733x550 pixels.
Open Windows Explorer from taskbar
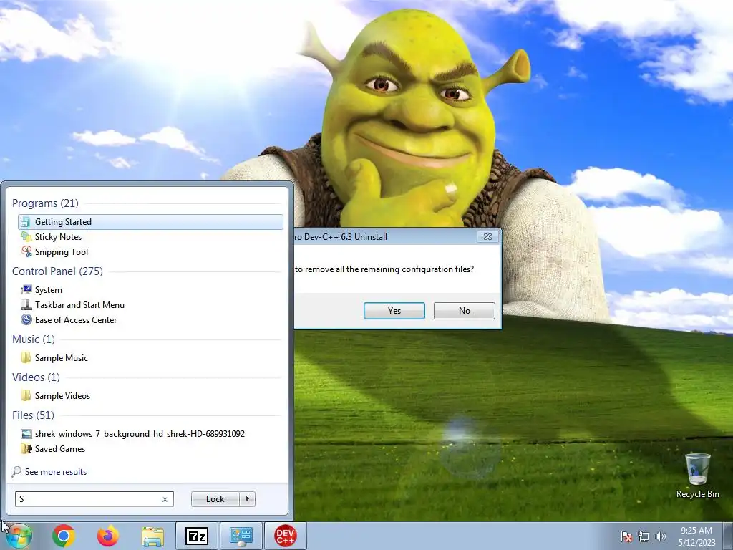tap(152, 536)
